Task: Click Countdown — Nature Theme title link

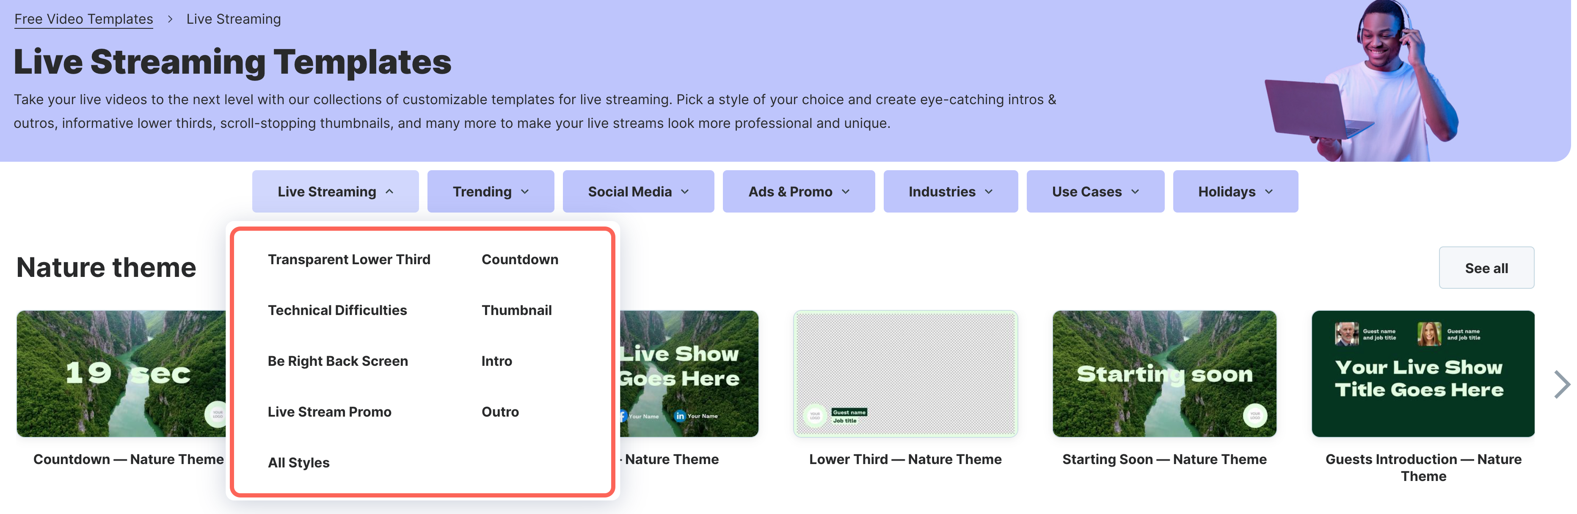Action: [129, 459]
